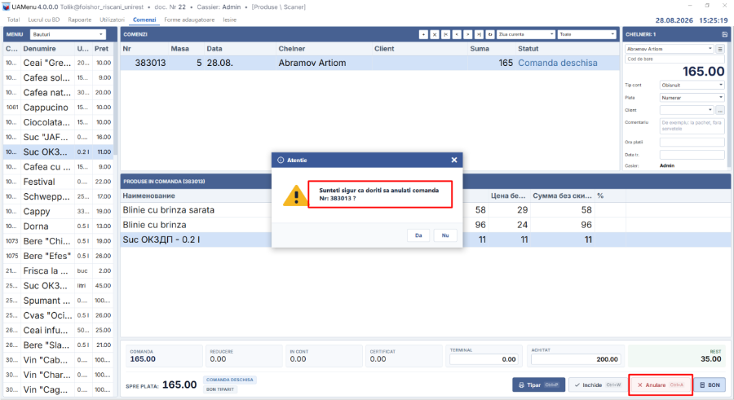
Task: Open the Tip cont Obisnuit dropdown
Action: tap(692, 86)
